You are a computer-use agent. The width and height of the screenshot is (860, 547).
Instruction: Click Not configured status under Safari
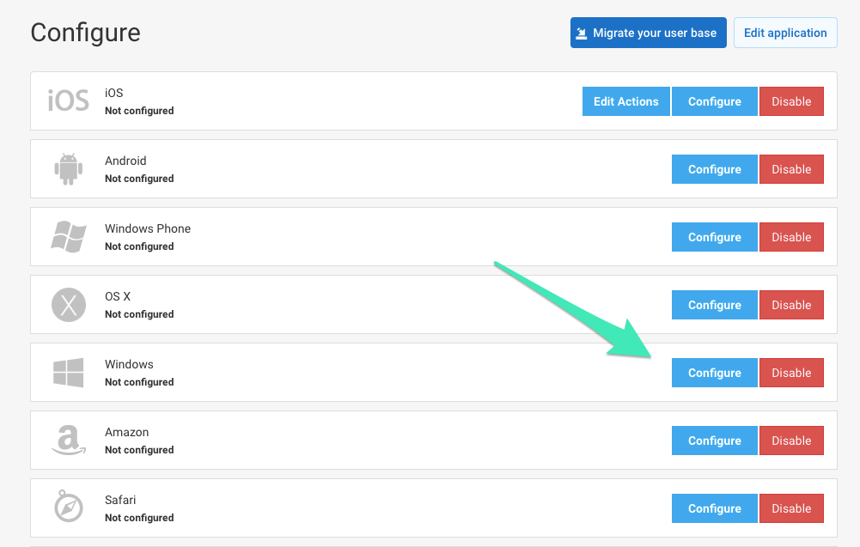point(139,518)
